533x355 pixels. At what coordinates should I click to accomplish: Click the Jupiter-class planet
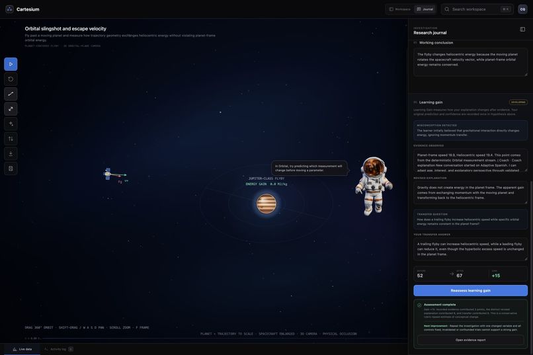[266, 204]
